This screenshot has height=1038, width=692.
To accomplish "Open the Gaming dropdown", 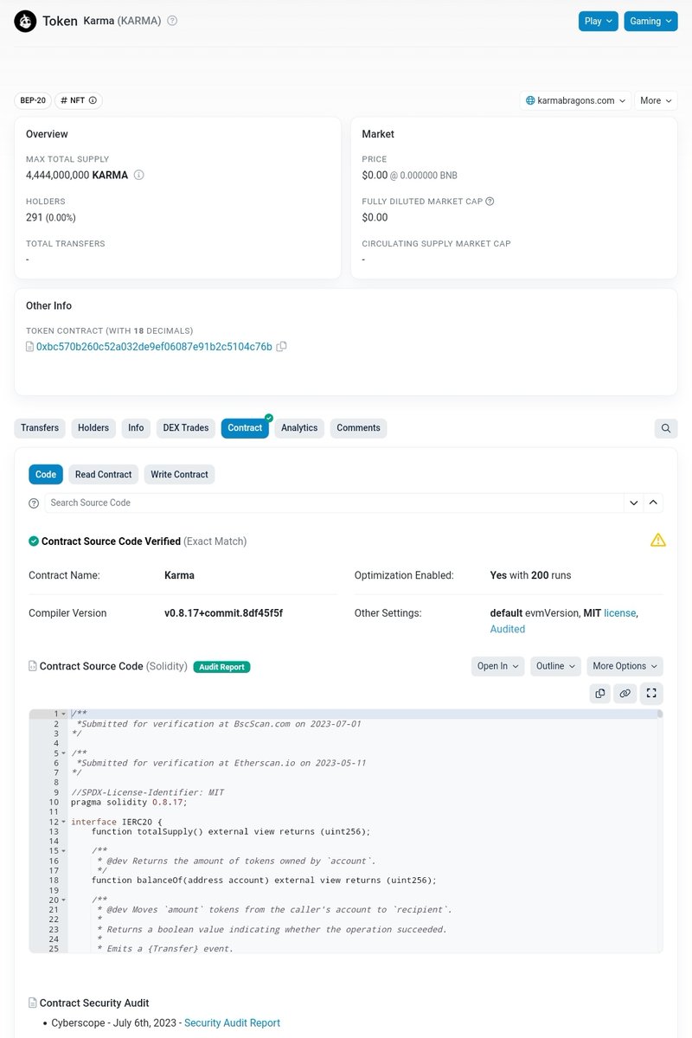I will pos(650,21).
